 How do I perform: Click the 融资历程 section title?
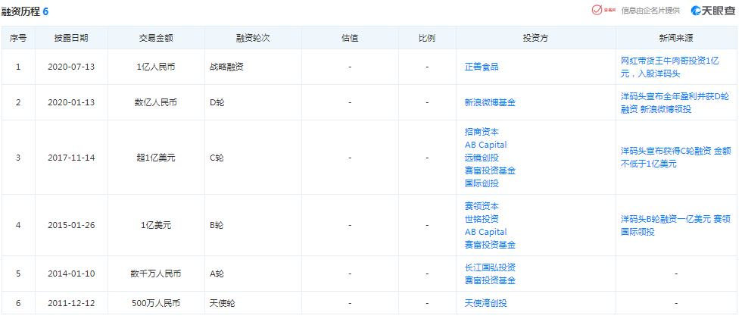point(21,11)
